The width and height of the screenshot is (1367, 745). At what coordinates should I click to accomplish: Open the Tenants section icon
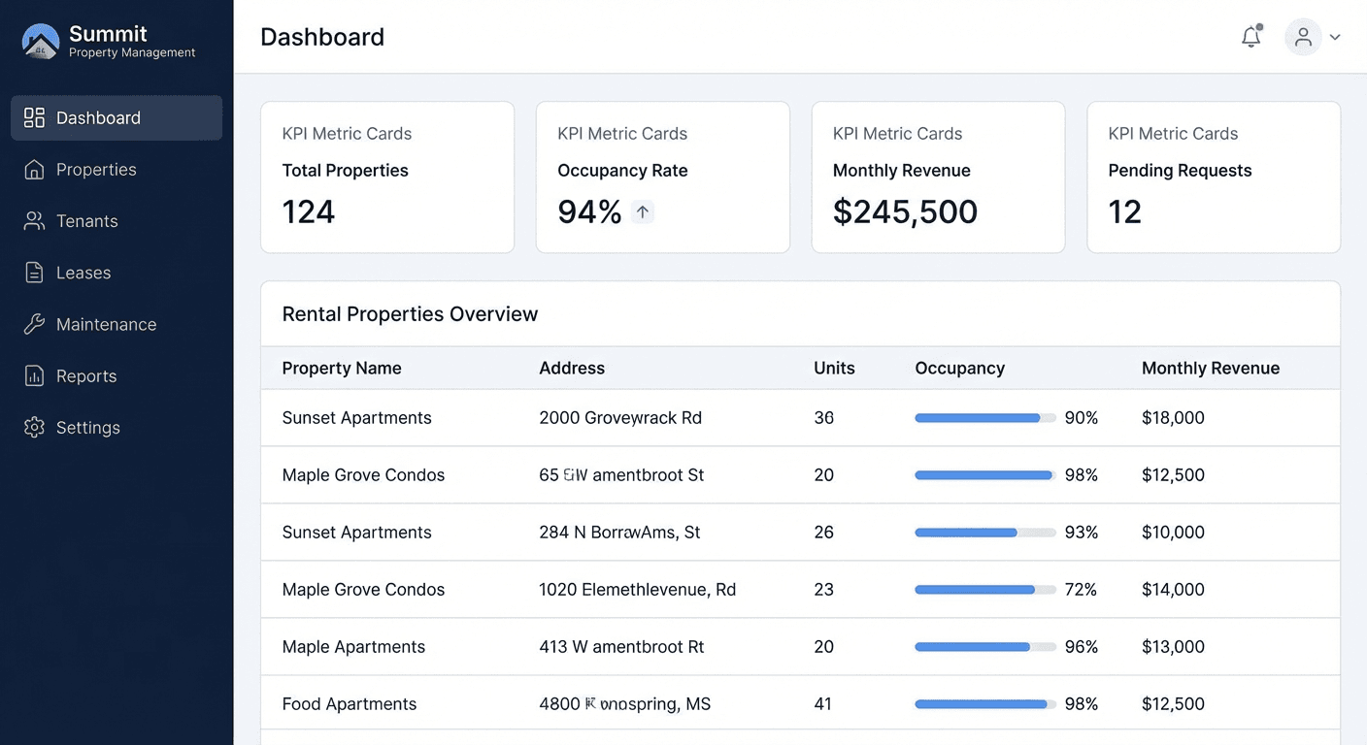[34, 220]
